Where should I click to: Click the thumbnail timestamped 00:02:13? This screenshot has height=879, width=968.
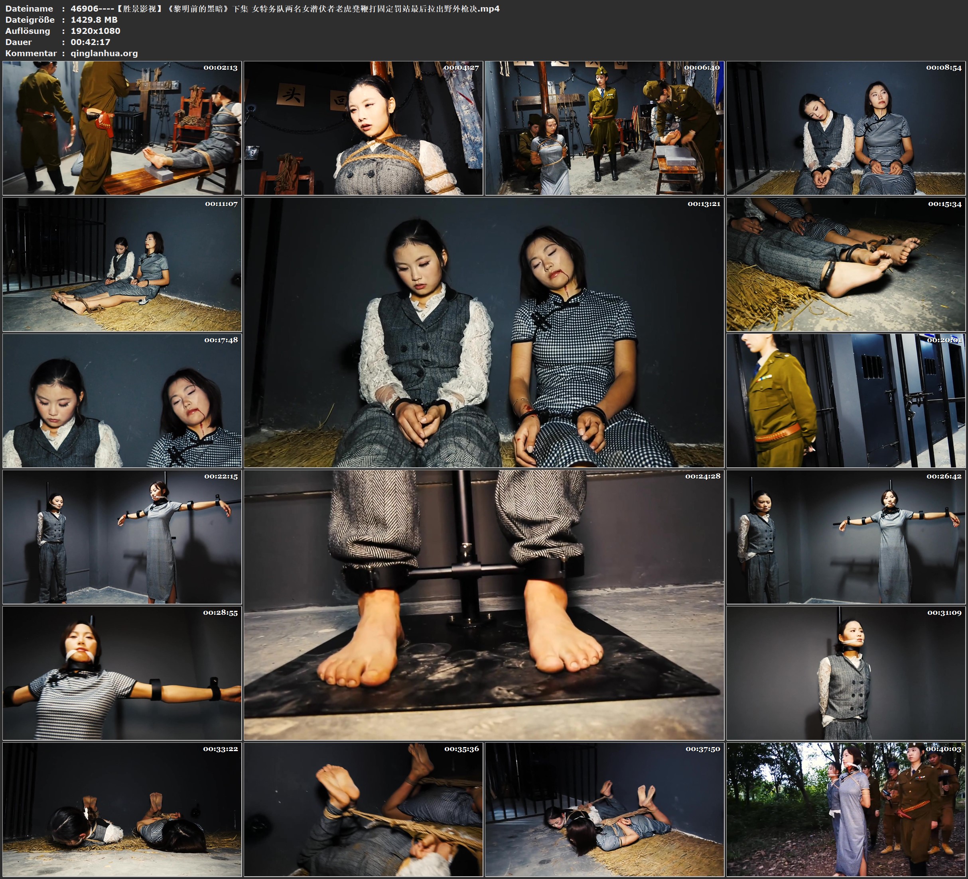pyautogui.click(x=122, y=128)
